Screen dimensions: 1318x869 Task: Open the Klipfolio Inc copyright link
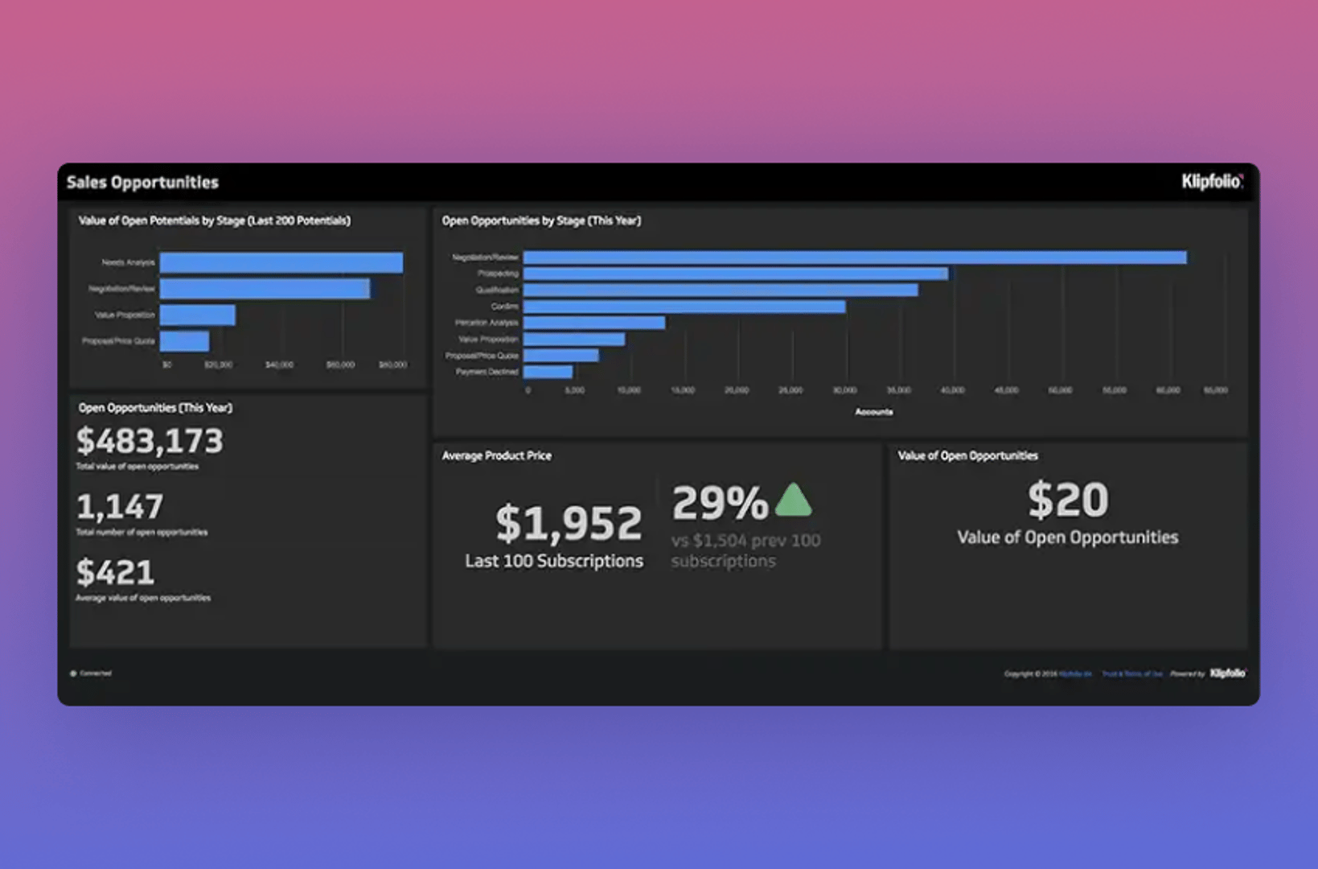pyautogui.click(x=1074, y=673)
